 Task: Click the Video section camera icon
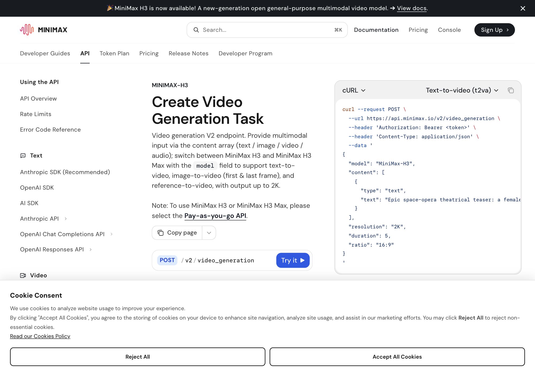click(23, 275)
